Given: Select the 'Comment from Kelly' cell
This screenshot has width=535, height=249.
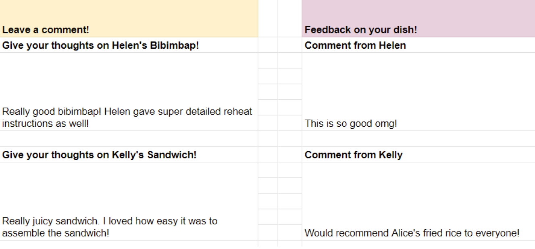Looking at the screenshot, I should click(x=418, y=155).
